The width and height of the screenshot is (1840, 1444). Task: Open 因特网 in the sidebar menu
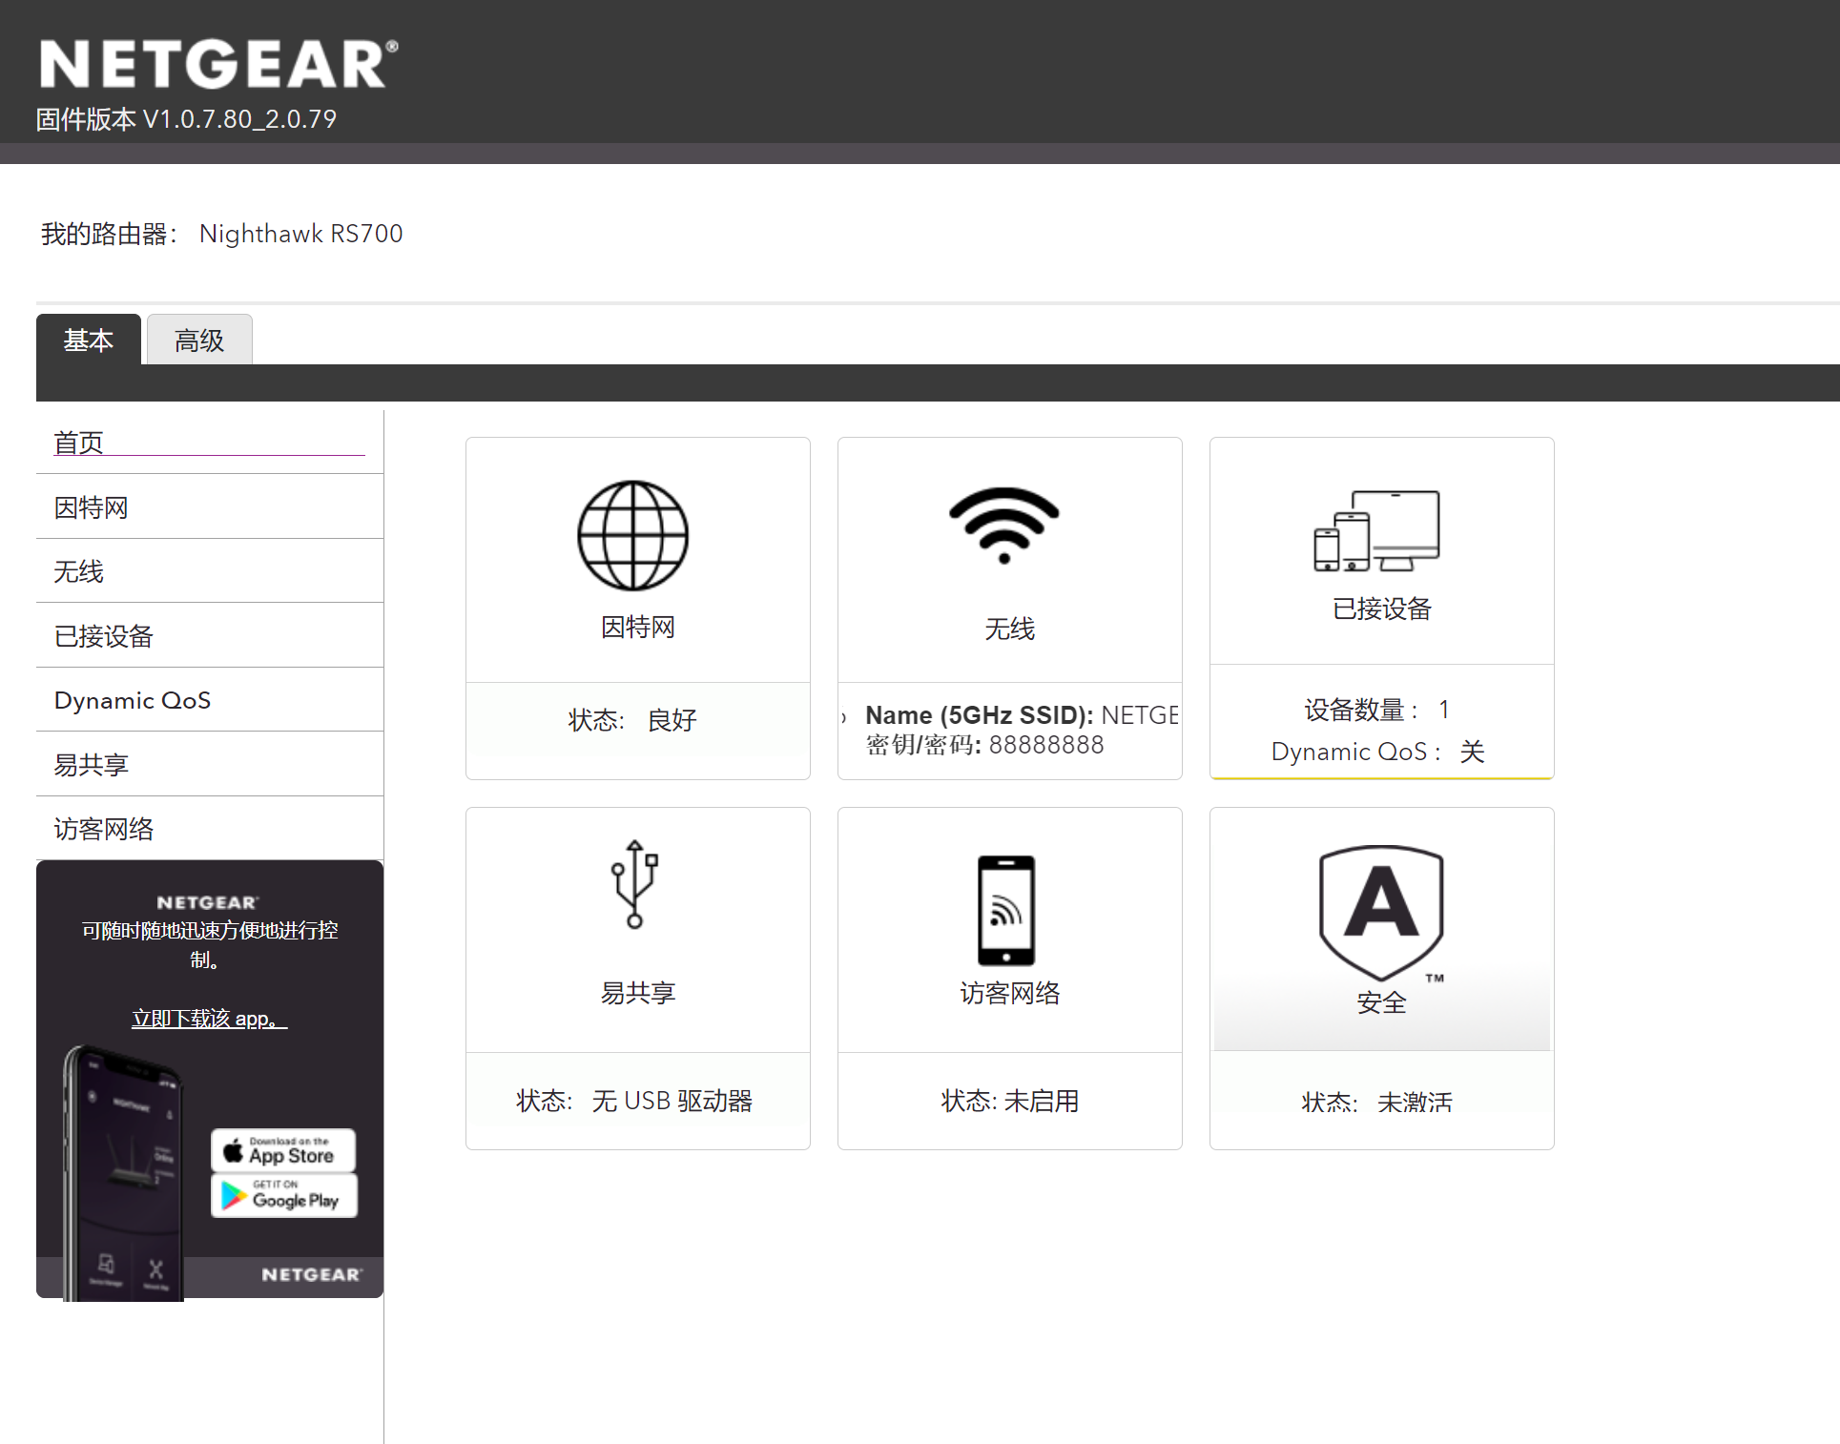(x=210, y=507)
